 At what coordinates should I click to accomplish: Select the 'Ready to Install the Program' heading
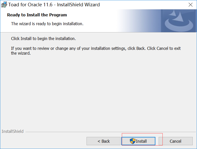pos(37,15)
